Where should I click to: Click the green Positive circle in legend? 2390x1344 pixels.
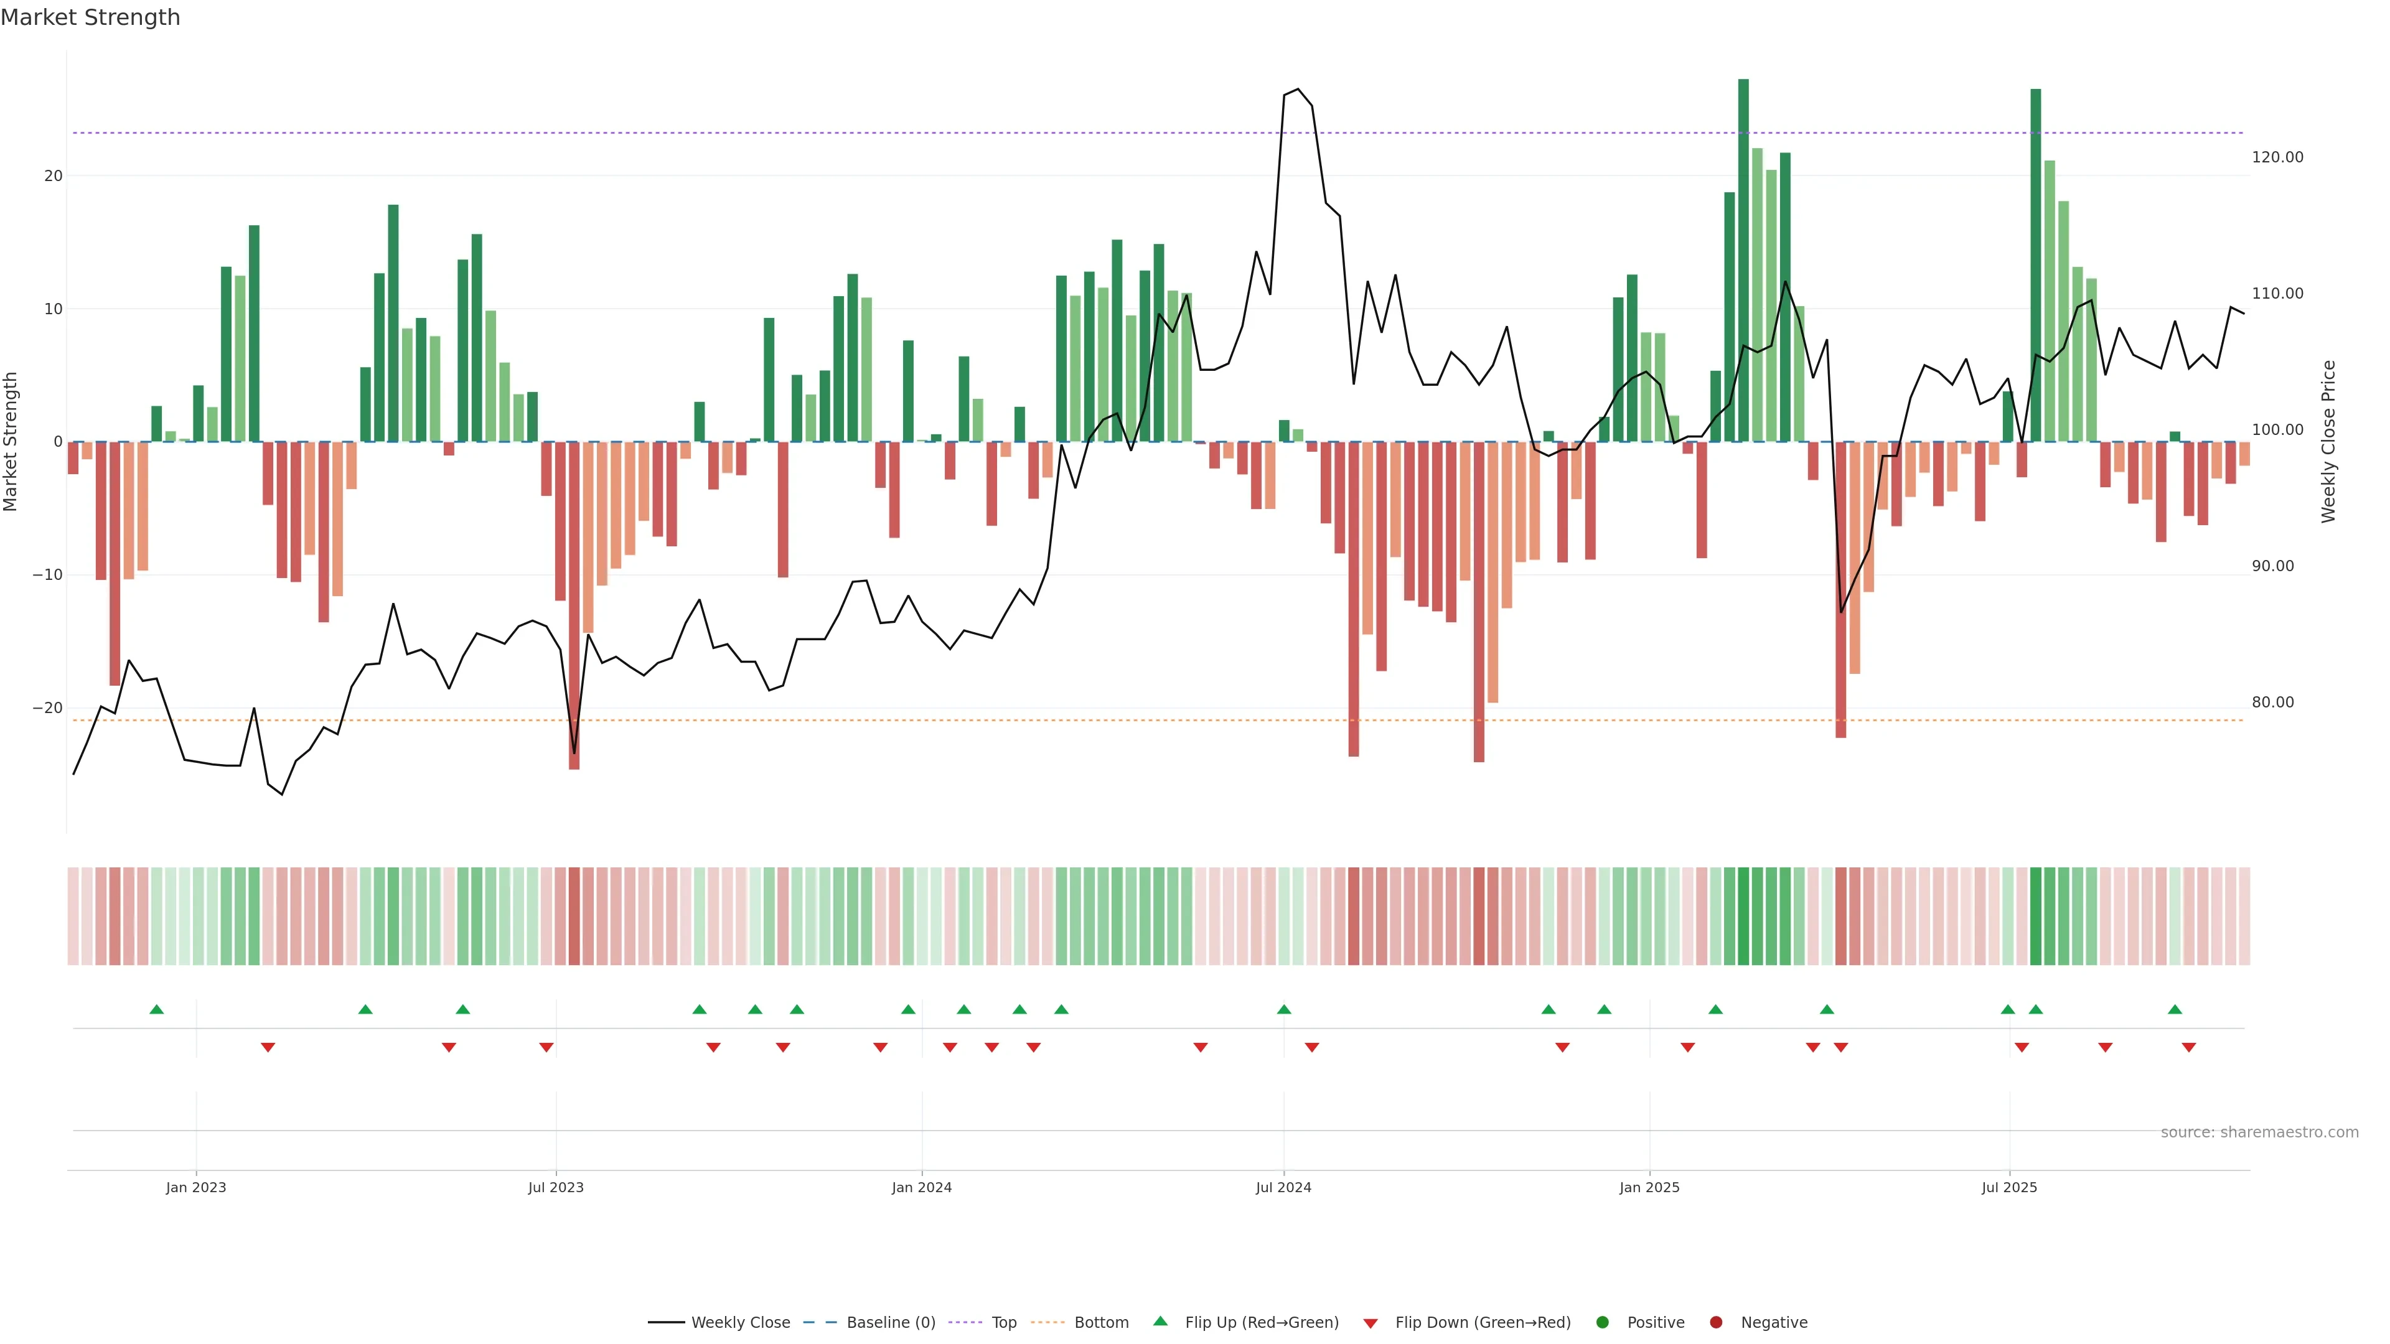coord(1601,1322)
